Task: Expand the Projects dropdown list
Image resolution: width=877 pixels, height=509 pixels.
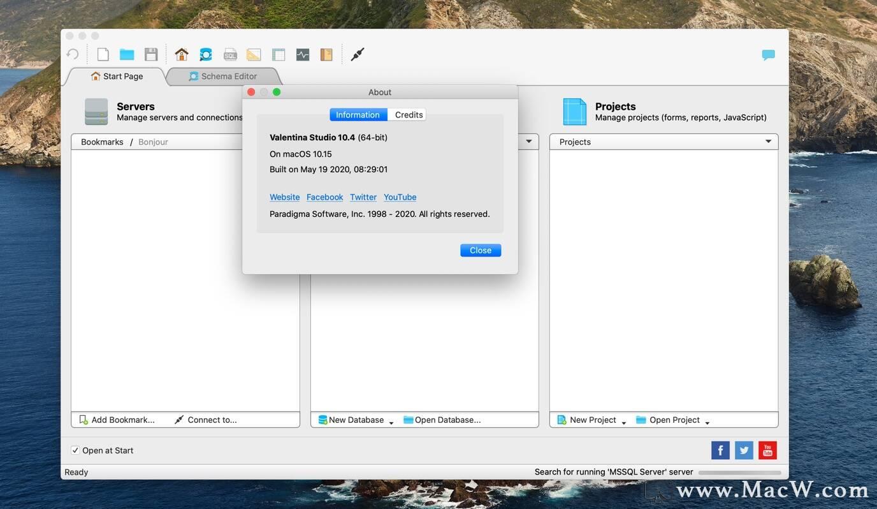Action: pos(769,142)
